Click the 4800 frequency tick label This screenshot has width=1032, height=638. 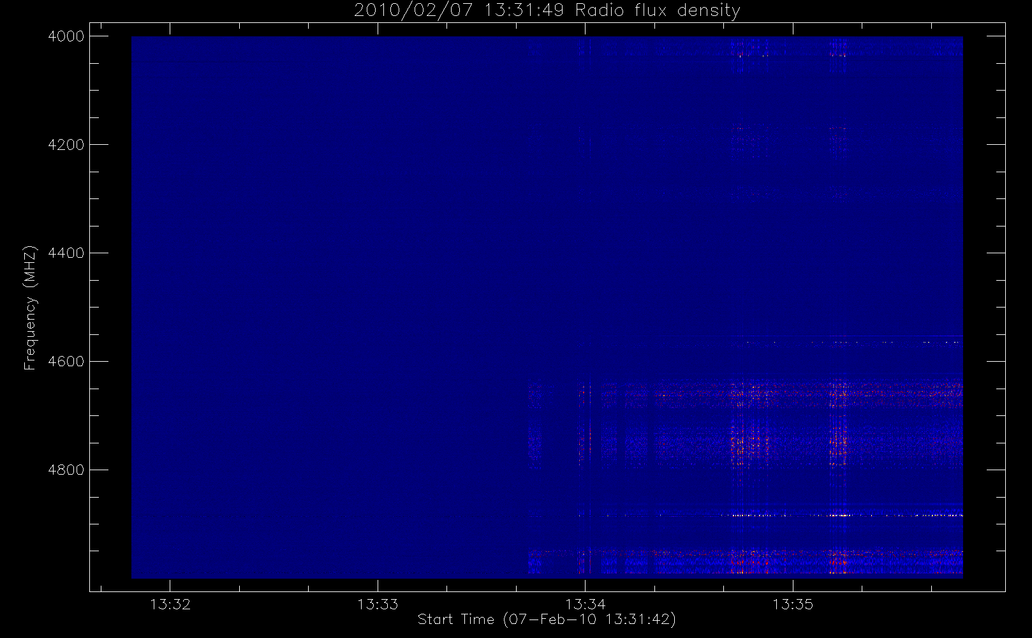tap(66, 470)
